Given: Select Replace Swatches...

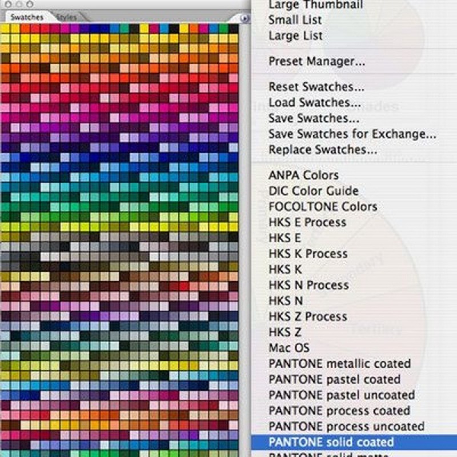Looking at the screenshot, I should click(x=323, y=150).
